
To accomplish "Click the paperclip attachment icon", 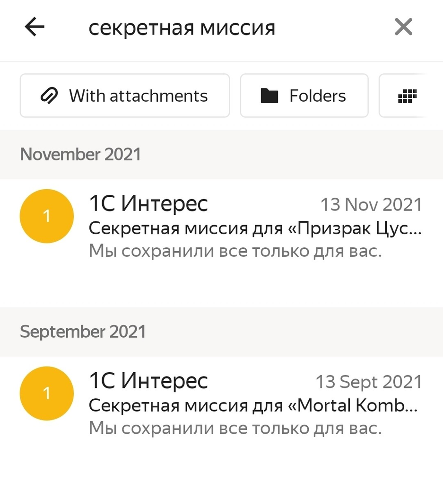I will pos(48,96).
